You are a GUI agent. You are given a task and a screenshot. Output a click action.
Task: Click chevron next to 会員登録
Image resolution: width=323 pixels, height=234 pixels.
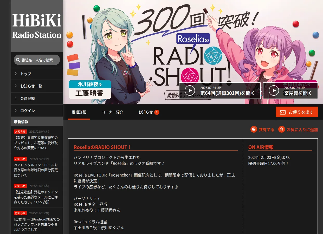pyautogui.click(x=16, y=98)
